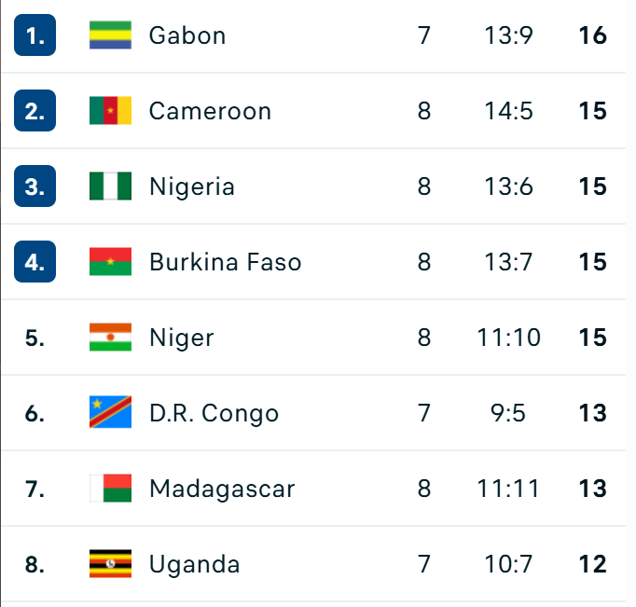Click the Uganda flag icon
The width and height of the screenshot is (636, 607).
(110, 564)
